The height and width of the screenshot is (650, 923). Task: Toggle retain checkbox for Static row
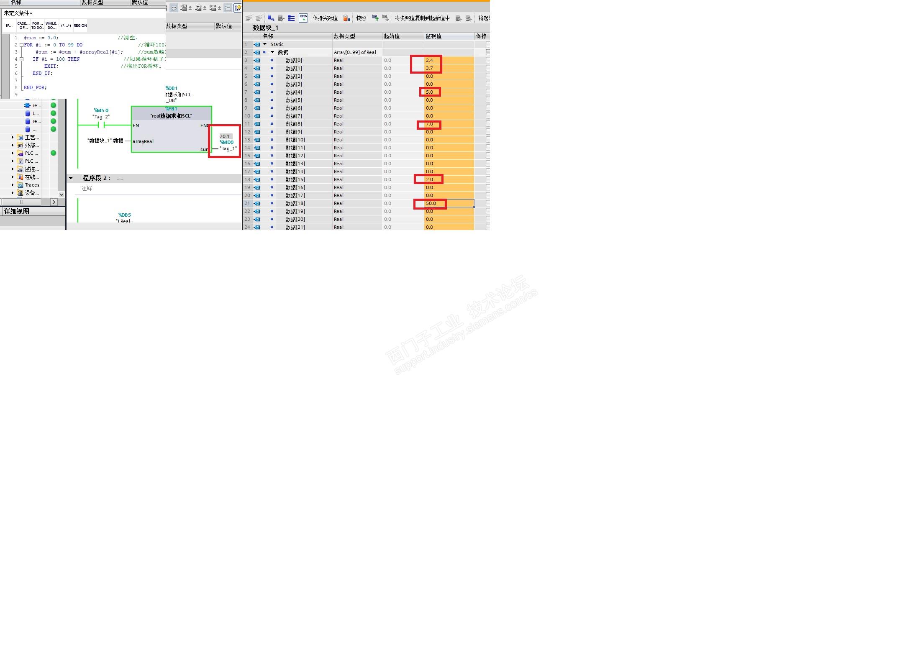(488, 44)
